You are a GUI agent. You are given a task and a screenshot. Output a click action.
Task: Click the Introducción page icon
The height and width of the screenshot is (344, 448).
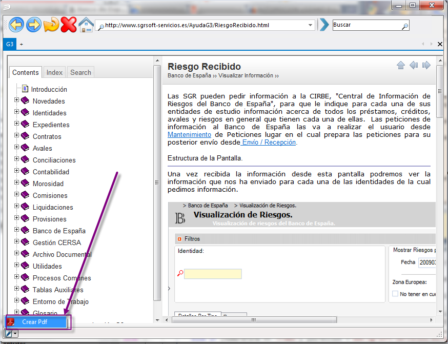click(x=25, y=89)
